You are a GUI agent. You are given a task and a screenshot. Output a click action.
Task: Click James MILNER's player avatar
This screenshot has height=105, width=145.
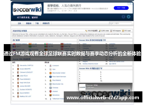pyautogui.click(x=18, y=86)
